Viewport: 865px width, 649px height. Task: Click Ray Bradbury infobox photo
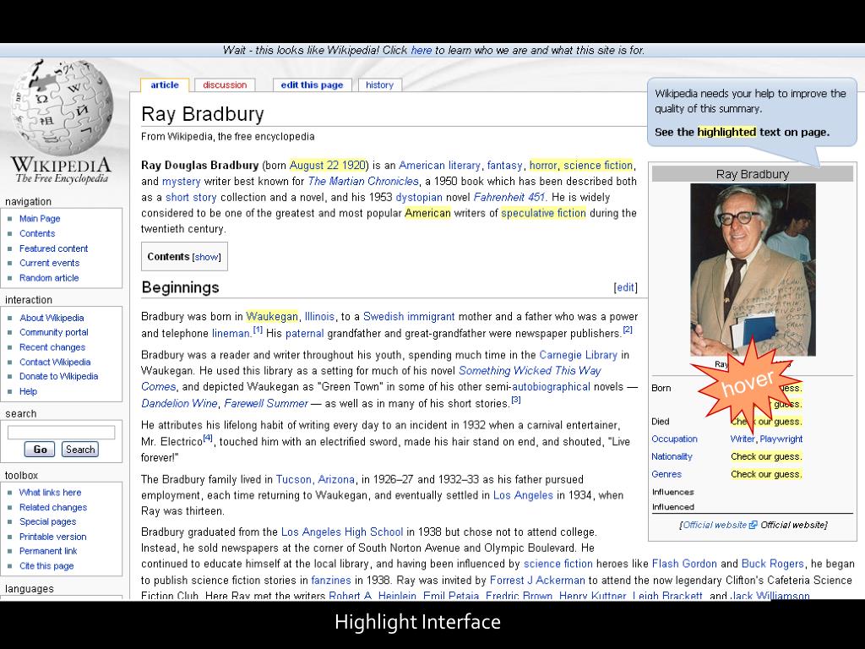pos(753,270)
